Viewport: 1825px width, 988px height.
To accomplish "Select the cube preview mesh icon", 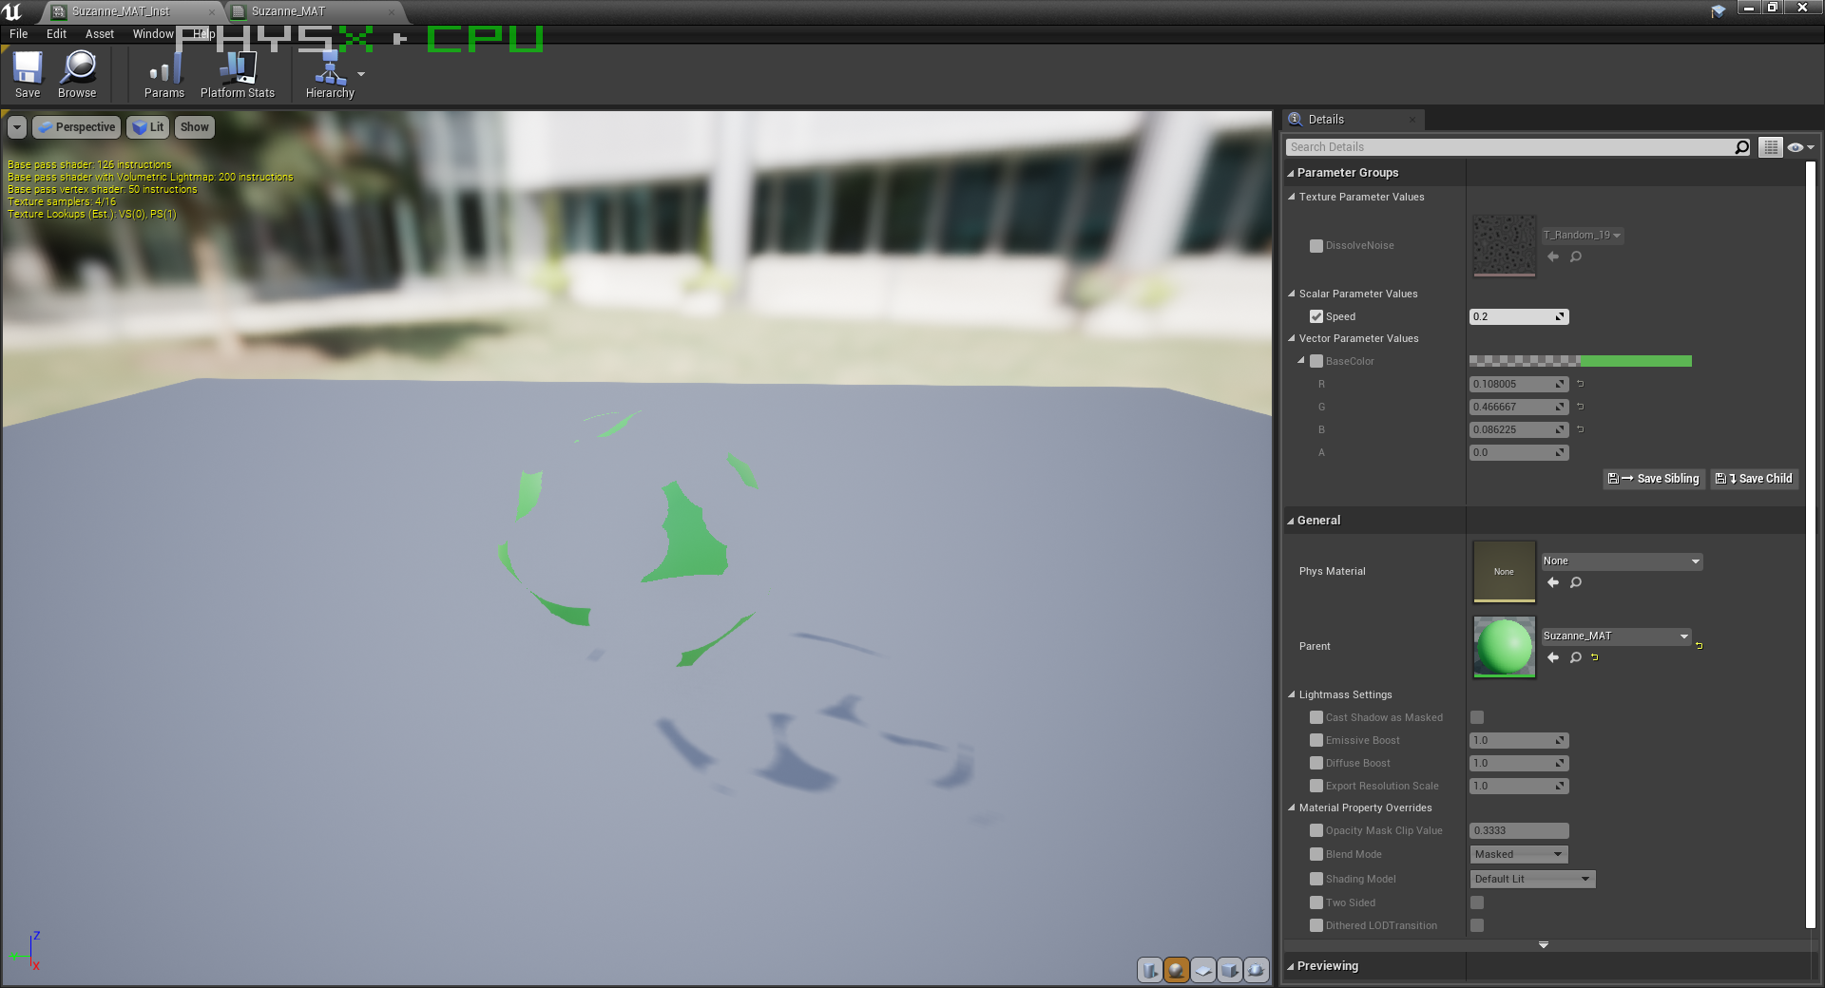I will (1230, 970).
